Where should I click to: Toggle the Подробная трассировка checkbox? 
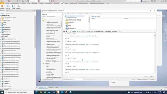coord(84,79)
